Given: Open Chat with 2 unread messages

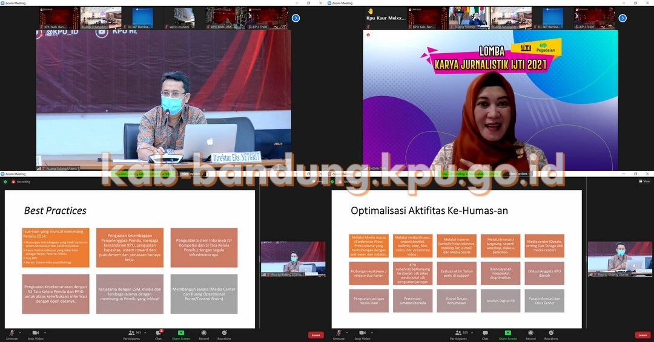Looking at the screenshot, I should [158, 334].
